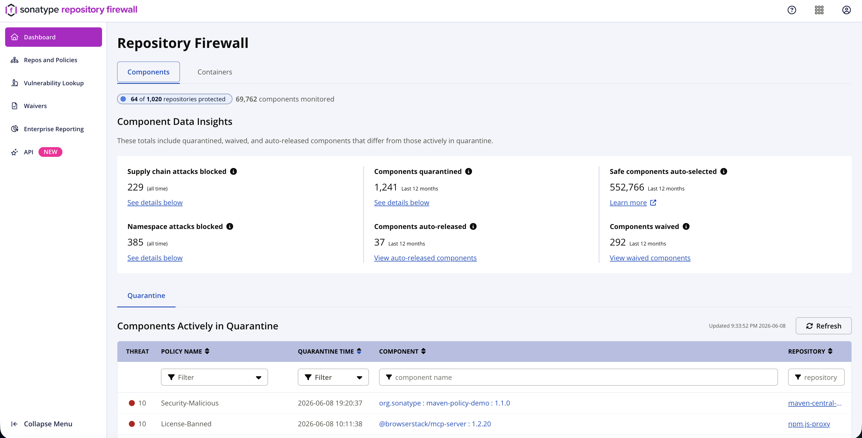Click the API sparkle icon
Viewport: 862px width, 438px height.
coord(14,152)
